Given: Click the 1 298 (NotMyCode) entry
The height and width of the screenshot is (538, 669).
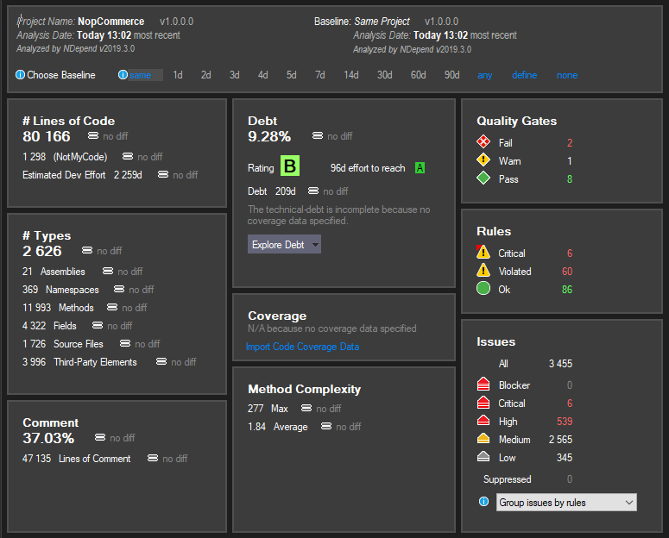Looking at the screenshot, I should coord(65,157).
